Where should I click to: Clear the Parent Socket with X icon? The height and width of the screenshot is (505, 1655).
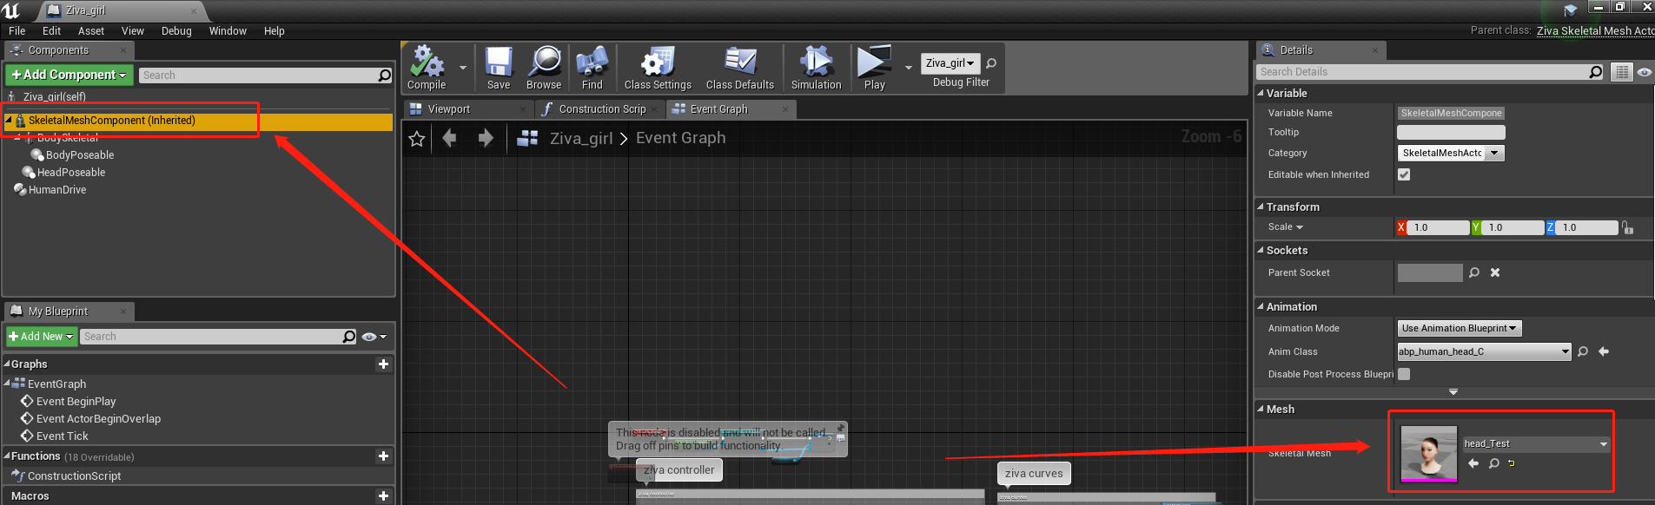tap(1495, 272)
